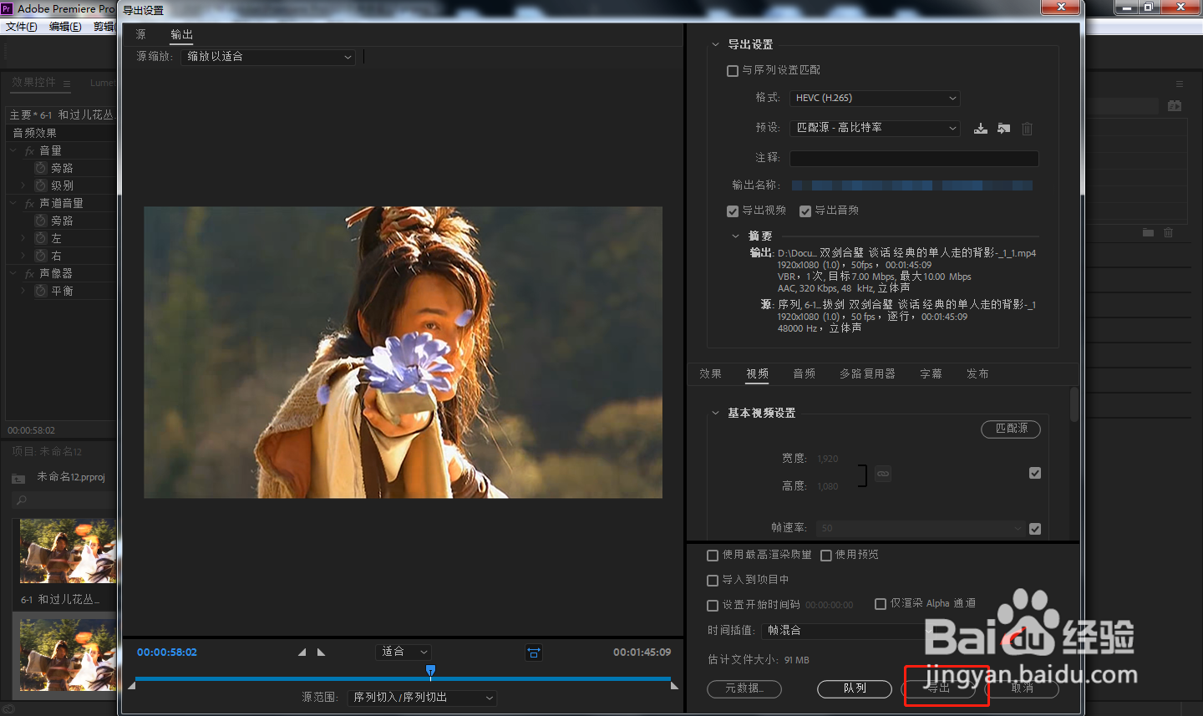Open the 效果控件 panel menu icon
The width and height of the screenshot is (1203, 716).
[67, 84]
